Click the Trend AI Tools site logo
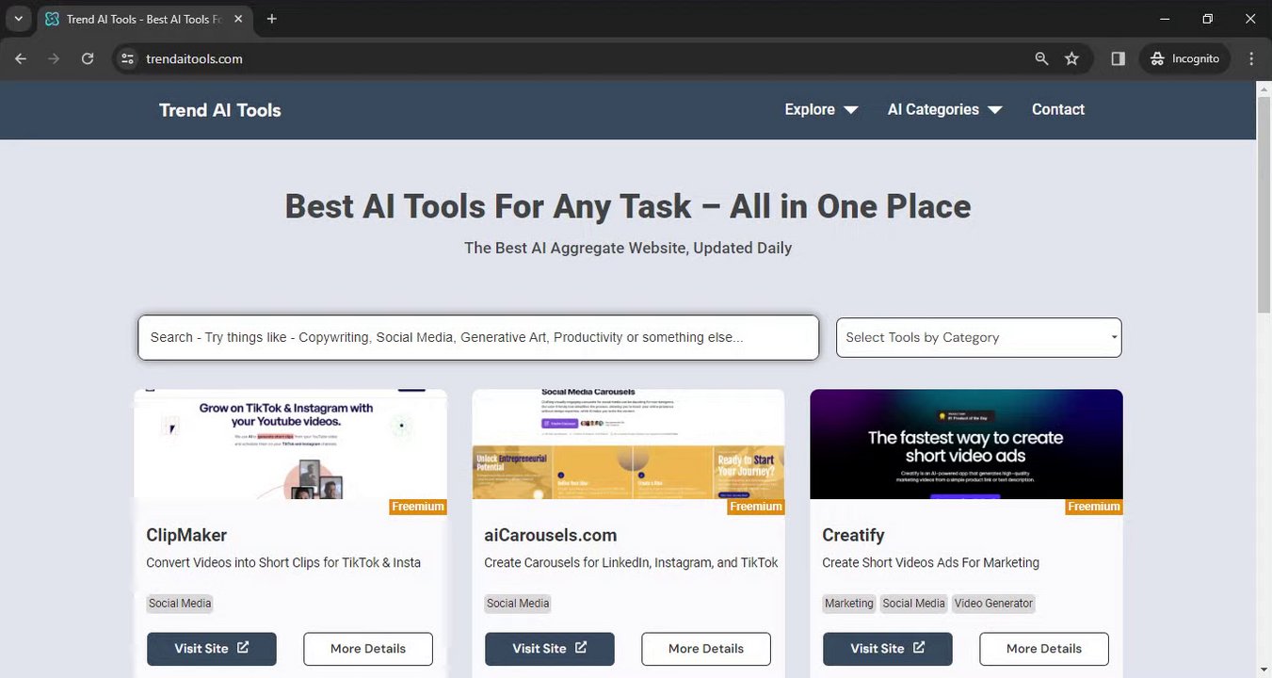Viewport: 1272px width, 678px height. [x=219, y=110]
